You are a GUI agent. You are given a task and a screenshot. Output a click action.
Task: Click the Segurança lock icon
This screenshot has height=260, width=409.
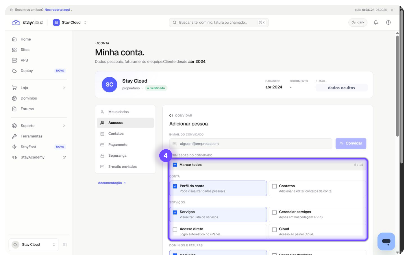(x=102, y=156)
